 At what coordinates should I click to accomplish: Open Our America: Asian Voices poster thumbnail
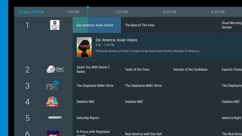pyautogui.click(x=84, y=47)
